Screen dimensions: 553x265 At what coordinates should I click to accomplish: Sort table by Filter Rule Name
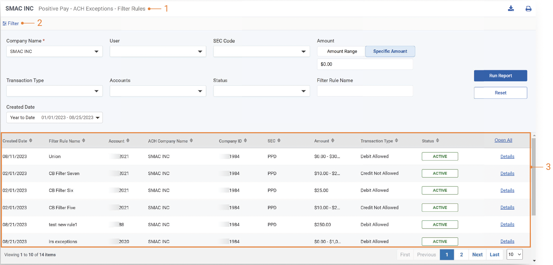tap(84, 141)
